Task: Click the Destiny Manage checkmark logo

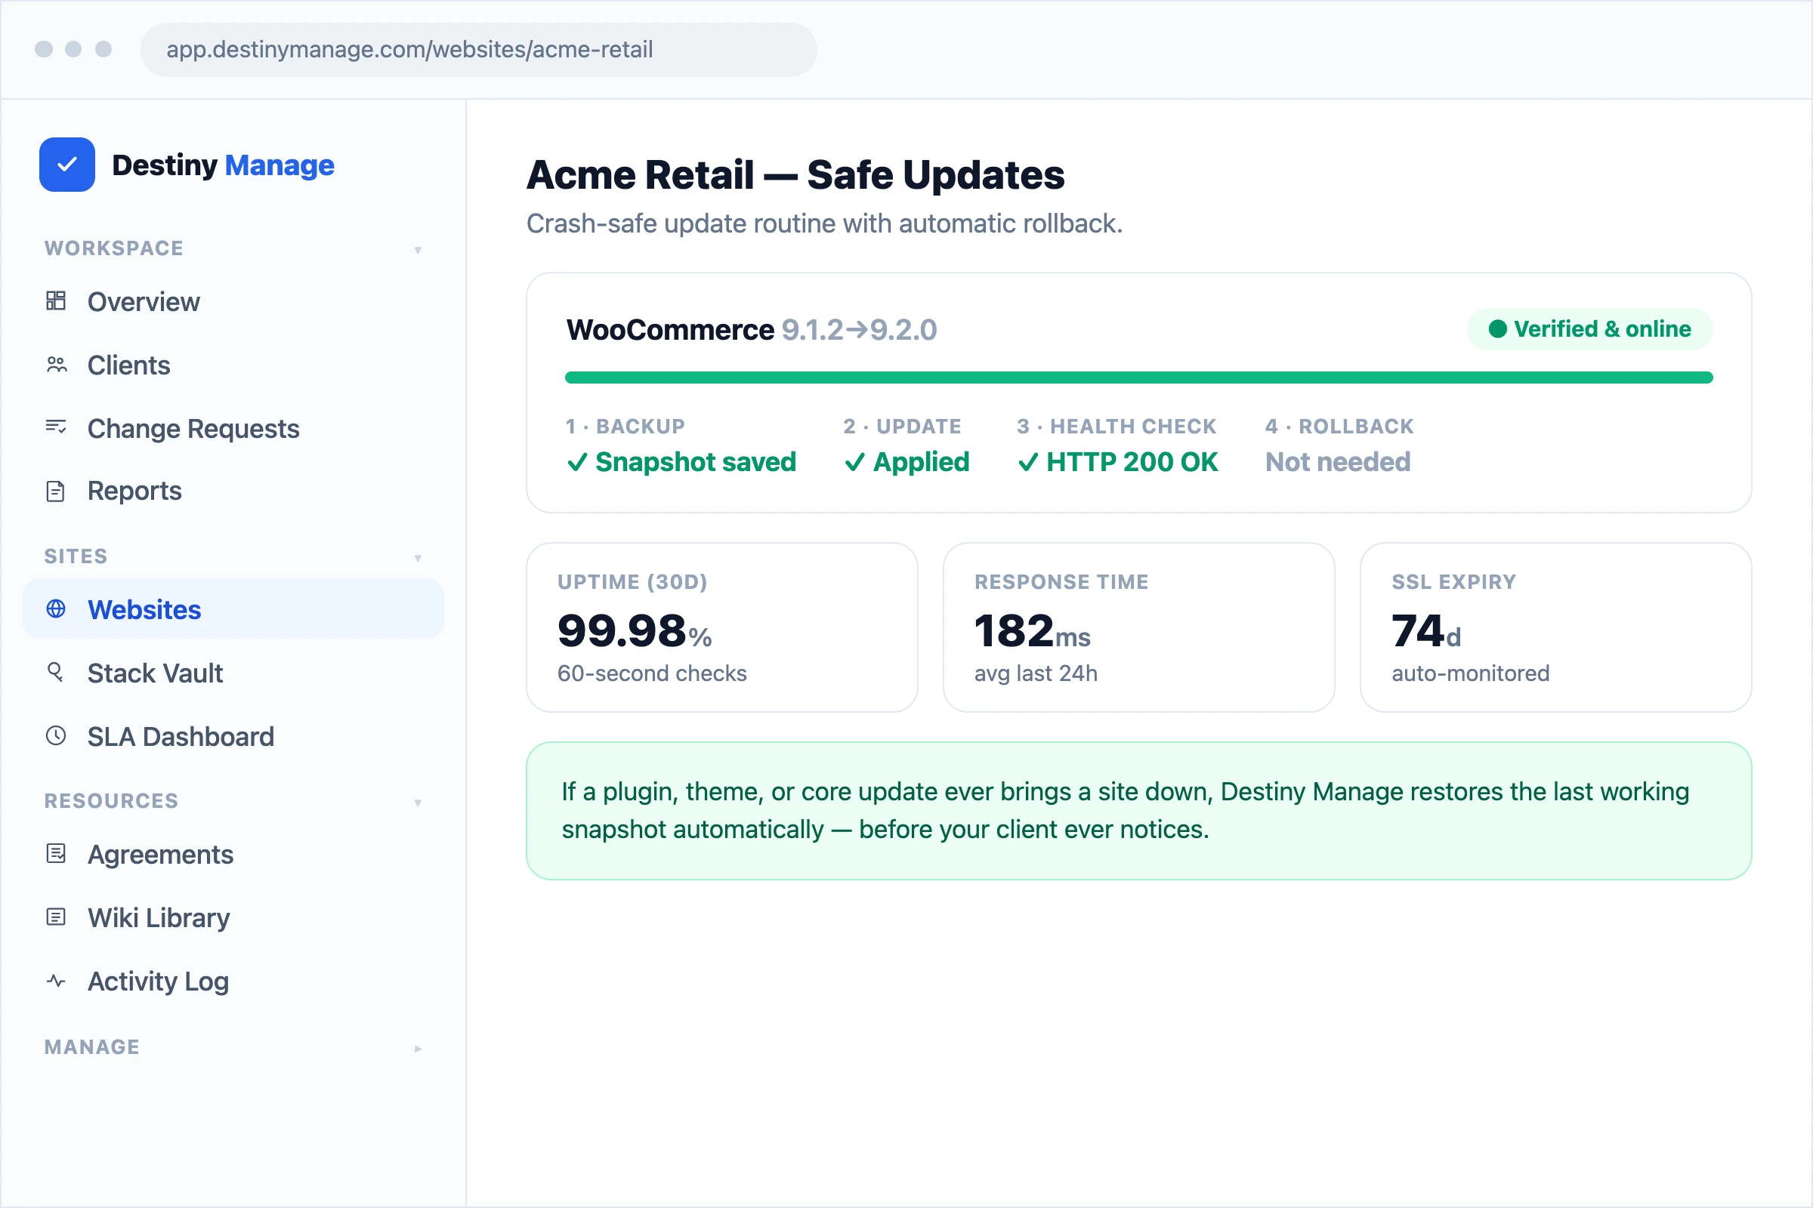Action: 67,165
